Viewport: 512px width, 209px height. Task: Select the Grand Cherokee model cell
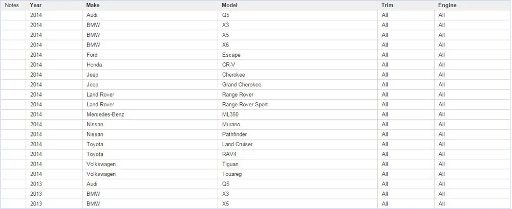pyautogui.click(x=297, y=84)
